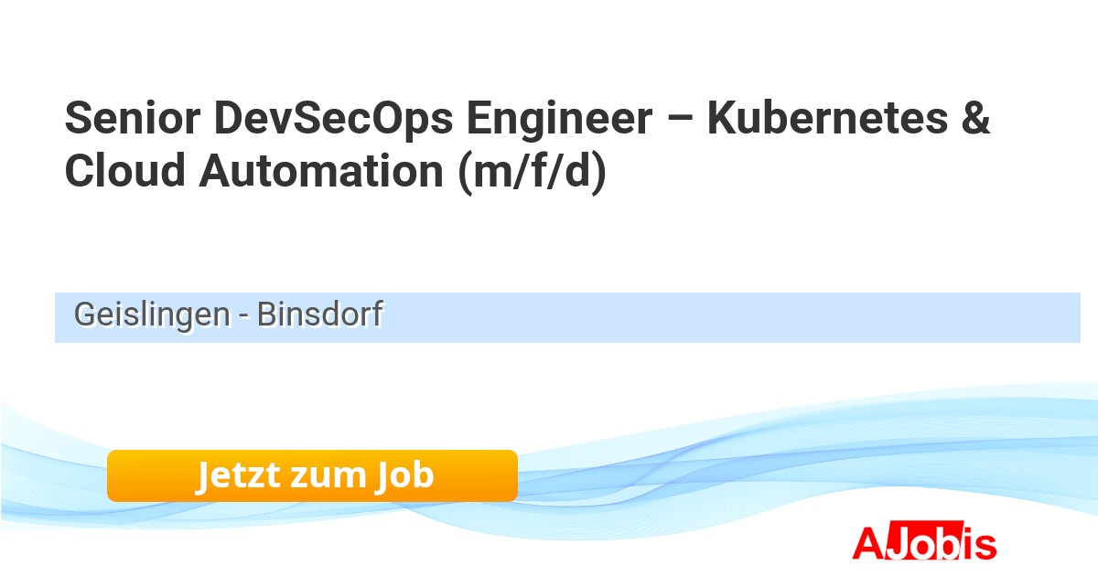Image resolution: width=1098 pixels, height=576 pixels.
Task: Click the ampersand in the job title
Action: (975, 120)
